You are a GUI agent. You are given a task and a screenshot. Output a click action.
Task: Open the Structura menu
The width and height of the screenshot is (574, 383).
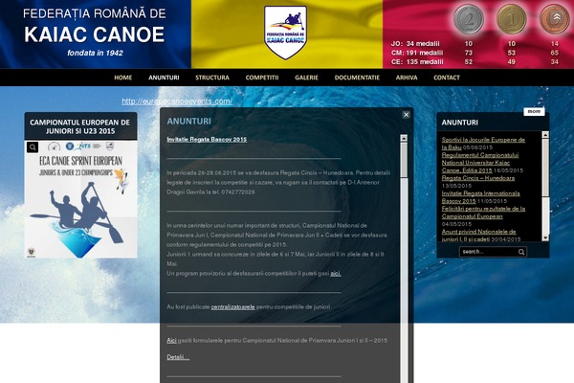pos(212,78)
